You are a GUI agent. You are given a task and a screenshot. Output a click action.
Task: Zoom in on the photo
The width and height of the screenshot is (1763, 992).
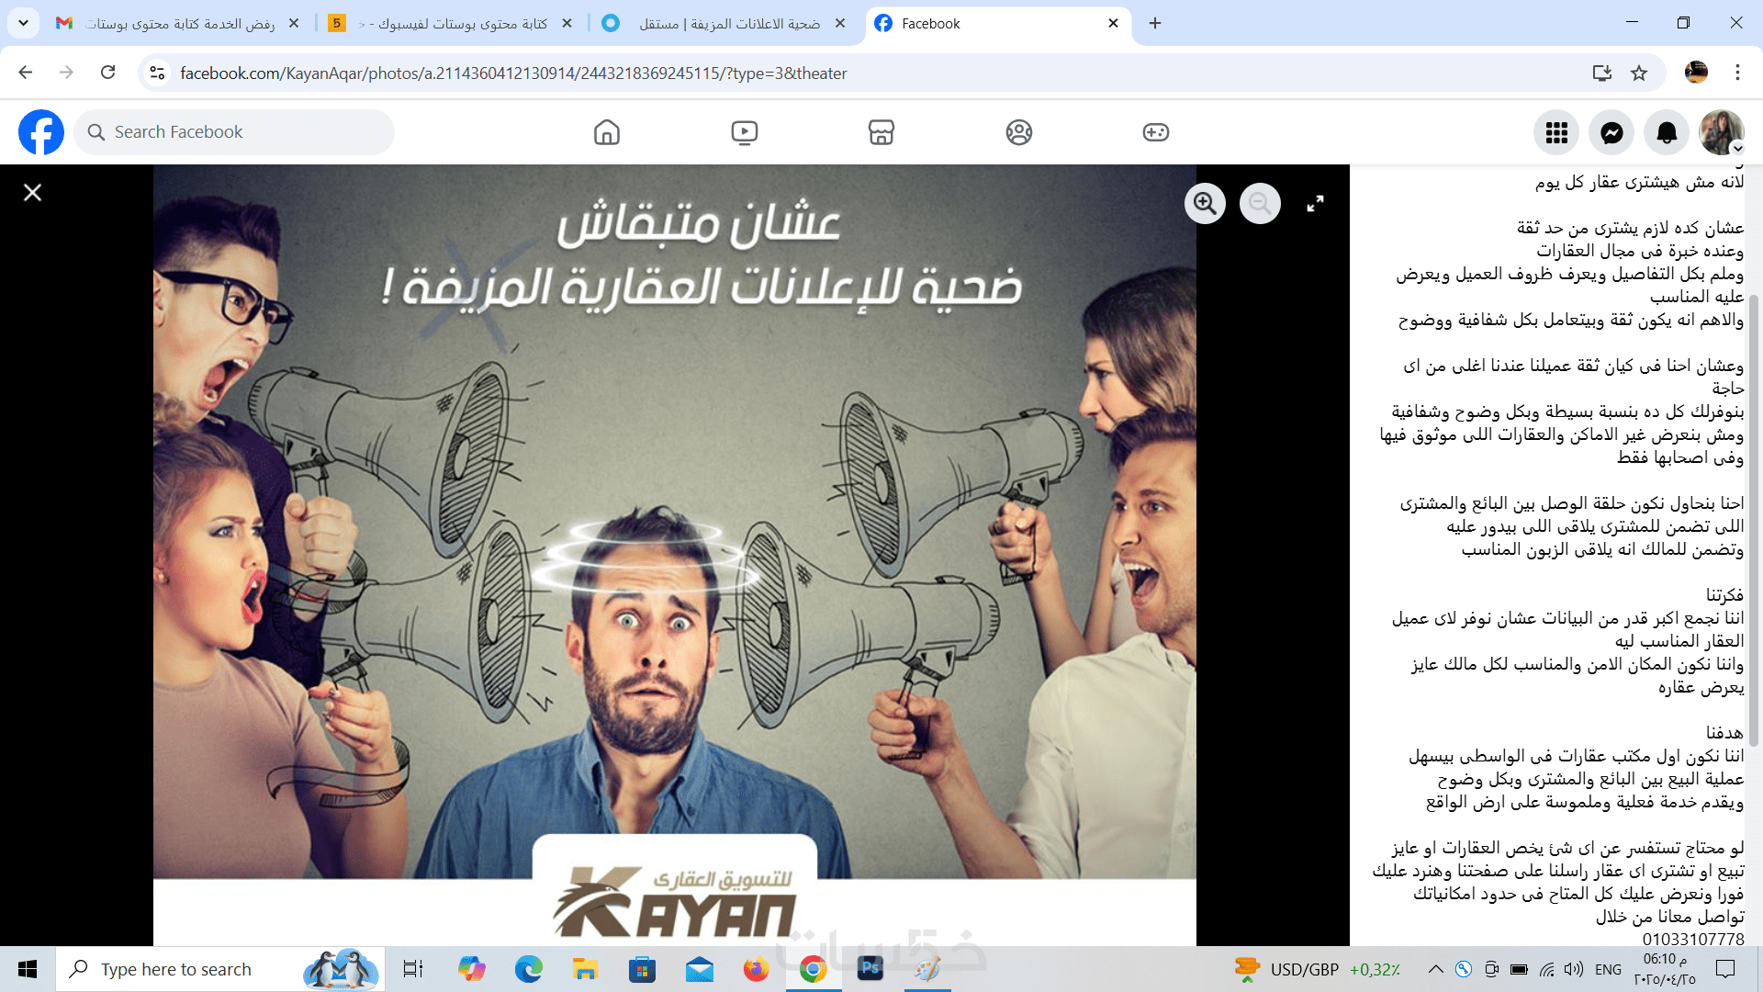coord(1205,203)
